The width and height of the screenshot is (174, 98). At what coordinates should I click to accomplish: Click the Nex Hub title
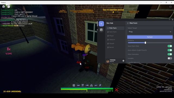(x=110, y=23)
